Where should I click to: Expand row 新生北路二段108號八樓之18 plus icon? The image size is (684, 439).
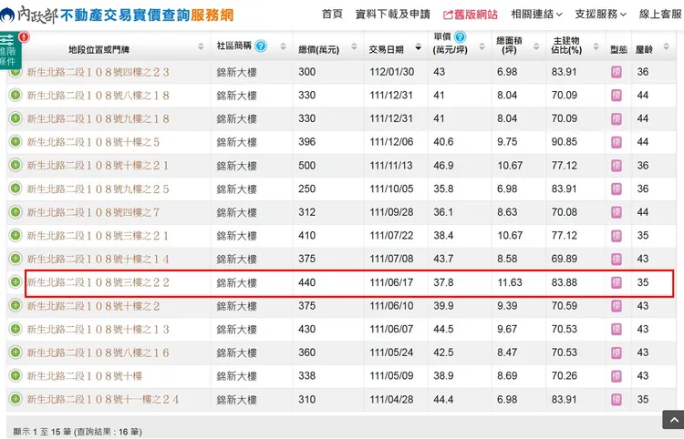(x=16, y=95)
